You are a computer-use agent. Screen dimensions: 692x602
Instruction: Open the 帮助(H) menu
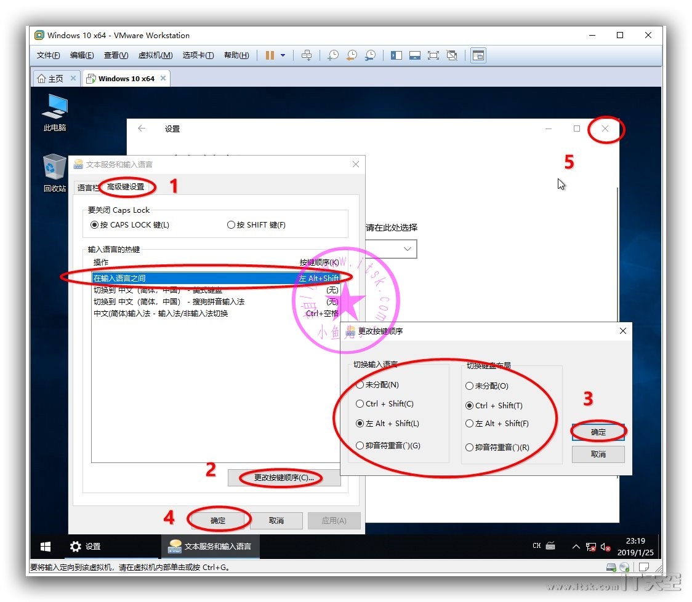coord(236,55)
